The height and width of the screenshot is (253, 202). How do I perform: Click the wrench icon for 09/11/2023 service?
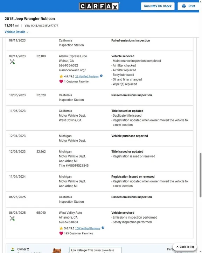click(12, 62)
